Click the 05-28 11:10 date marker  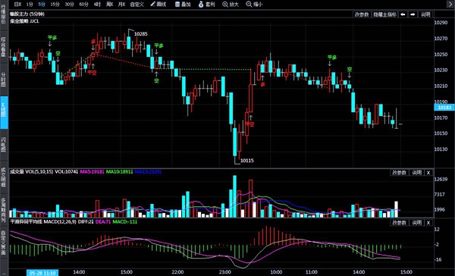click(x=42, y=273)
